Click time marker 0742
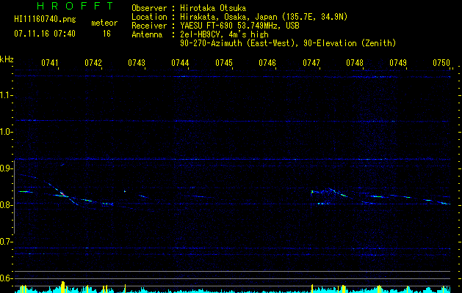462x293 pixels. (x=93, y=63)
